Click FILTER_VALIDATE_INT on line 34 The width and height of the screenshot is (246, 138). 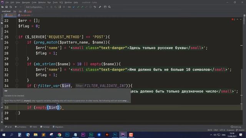coord(105,86)
